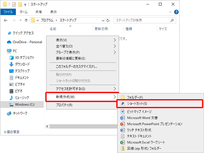This screenshot has width=204, height=153.
Task: Open the address bar history dropdown
Action: pyautogui.click(x=103, y=20)
